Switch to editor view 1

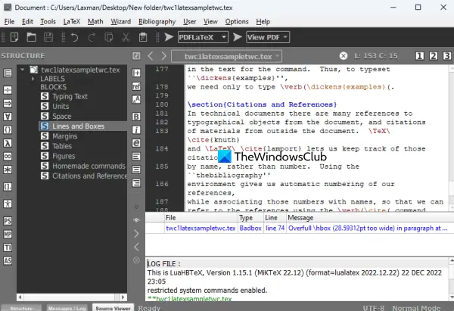[x=420, y=56]
